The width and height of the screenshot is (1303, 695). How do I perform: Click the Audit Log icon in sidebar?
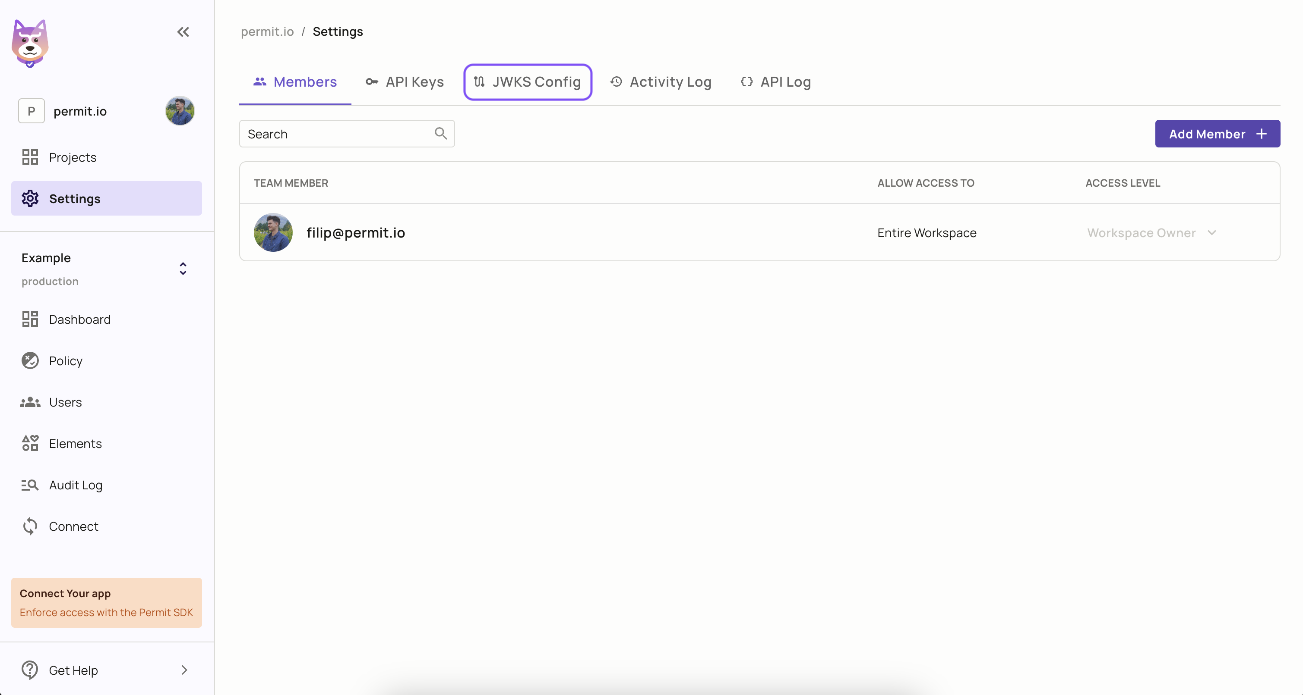[x=30, y=484]
